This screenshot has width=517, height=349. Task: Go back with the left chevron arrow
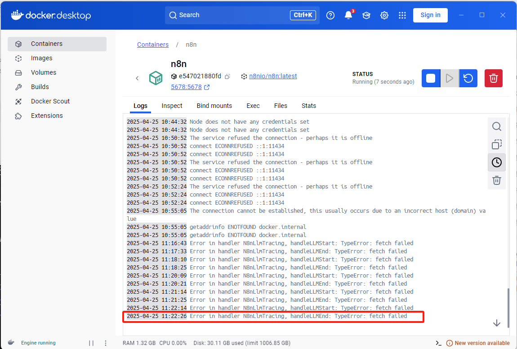pyautogui.click(x=137, y=78)
